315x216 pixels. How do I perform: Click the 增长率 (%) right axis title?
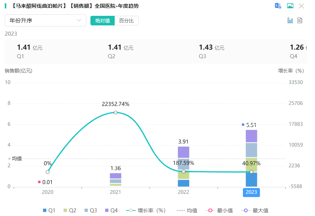coord(291,71)
